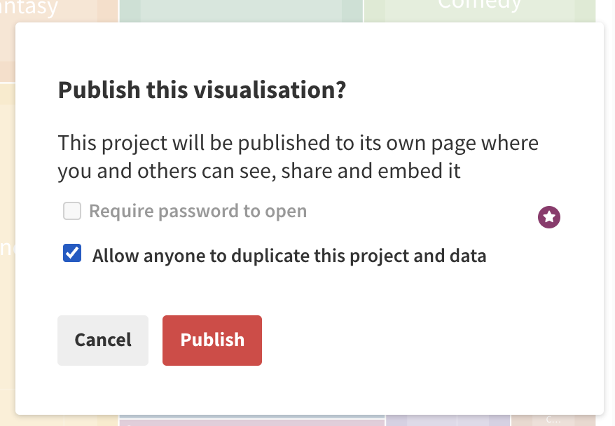
Task: Tick the Require password to open checkbox
Action: (72, 211)
